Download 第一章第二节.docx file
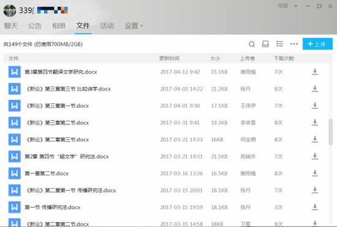The width and height of the screenshot is (337, 227). coord(315,173)
